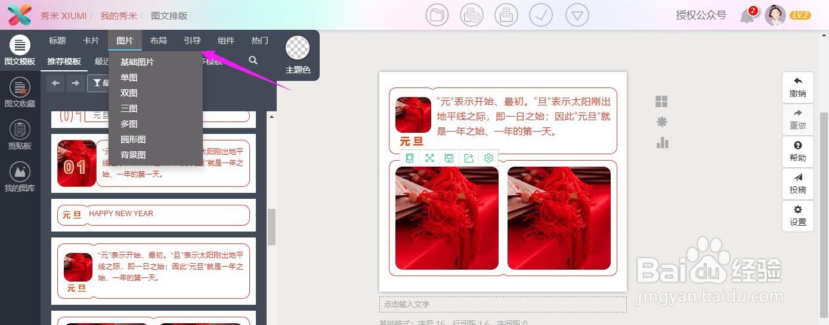Image resolution: width=829 pixels, height=325 pixels.
Task: Click the gear settings icon on floating toolbar
Action: tap(488, 158)
